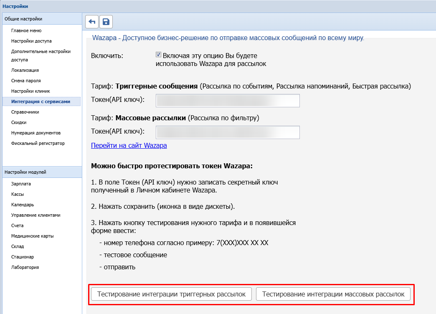Select Стационар module item
Viewport: 436px width, 314px height.
coord(22,257)
